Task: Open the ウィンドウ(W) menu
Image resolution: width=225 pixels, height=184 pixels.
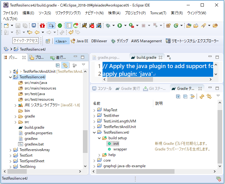Action: click(197, 13)
